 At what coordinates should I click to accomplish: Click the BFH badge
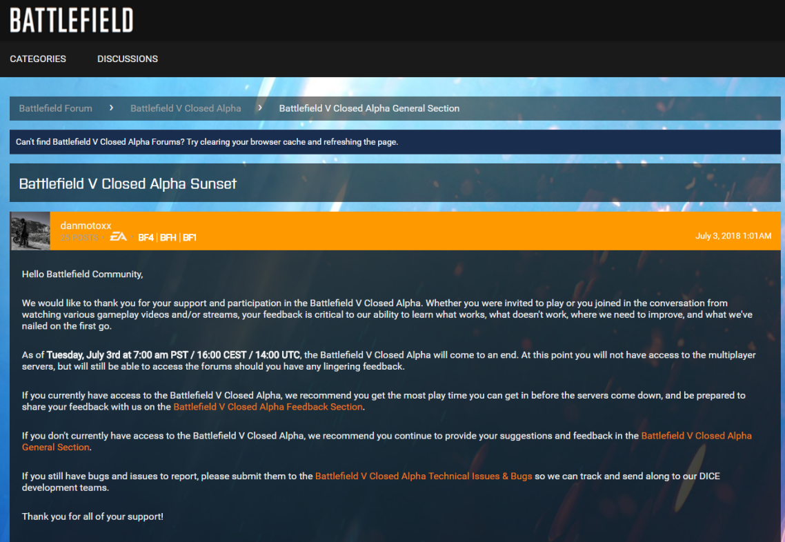168,238
